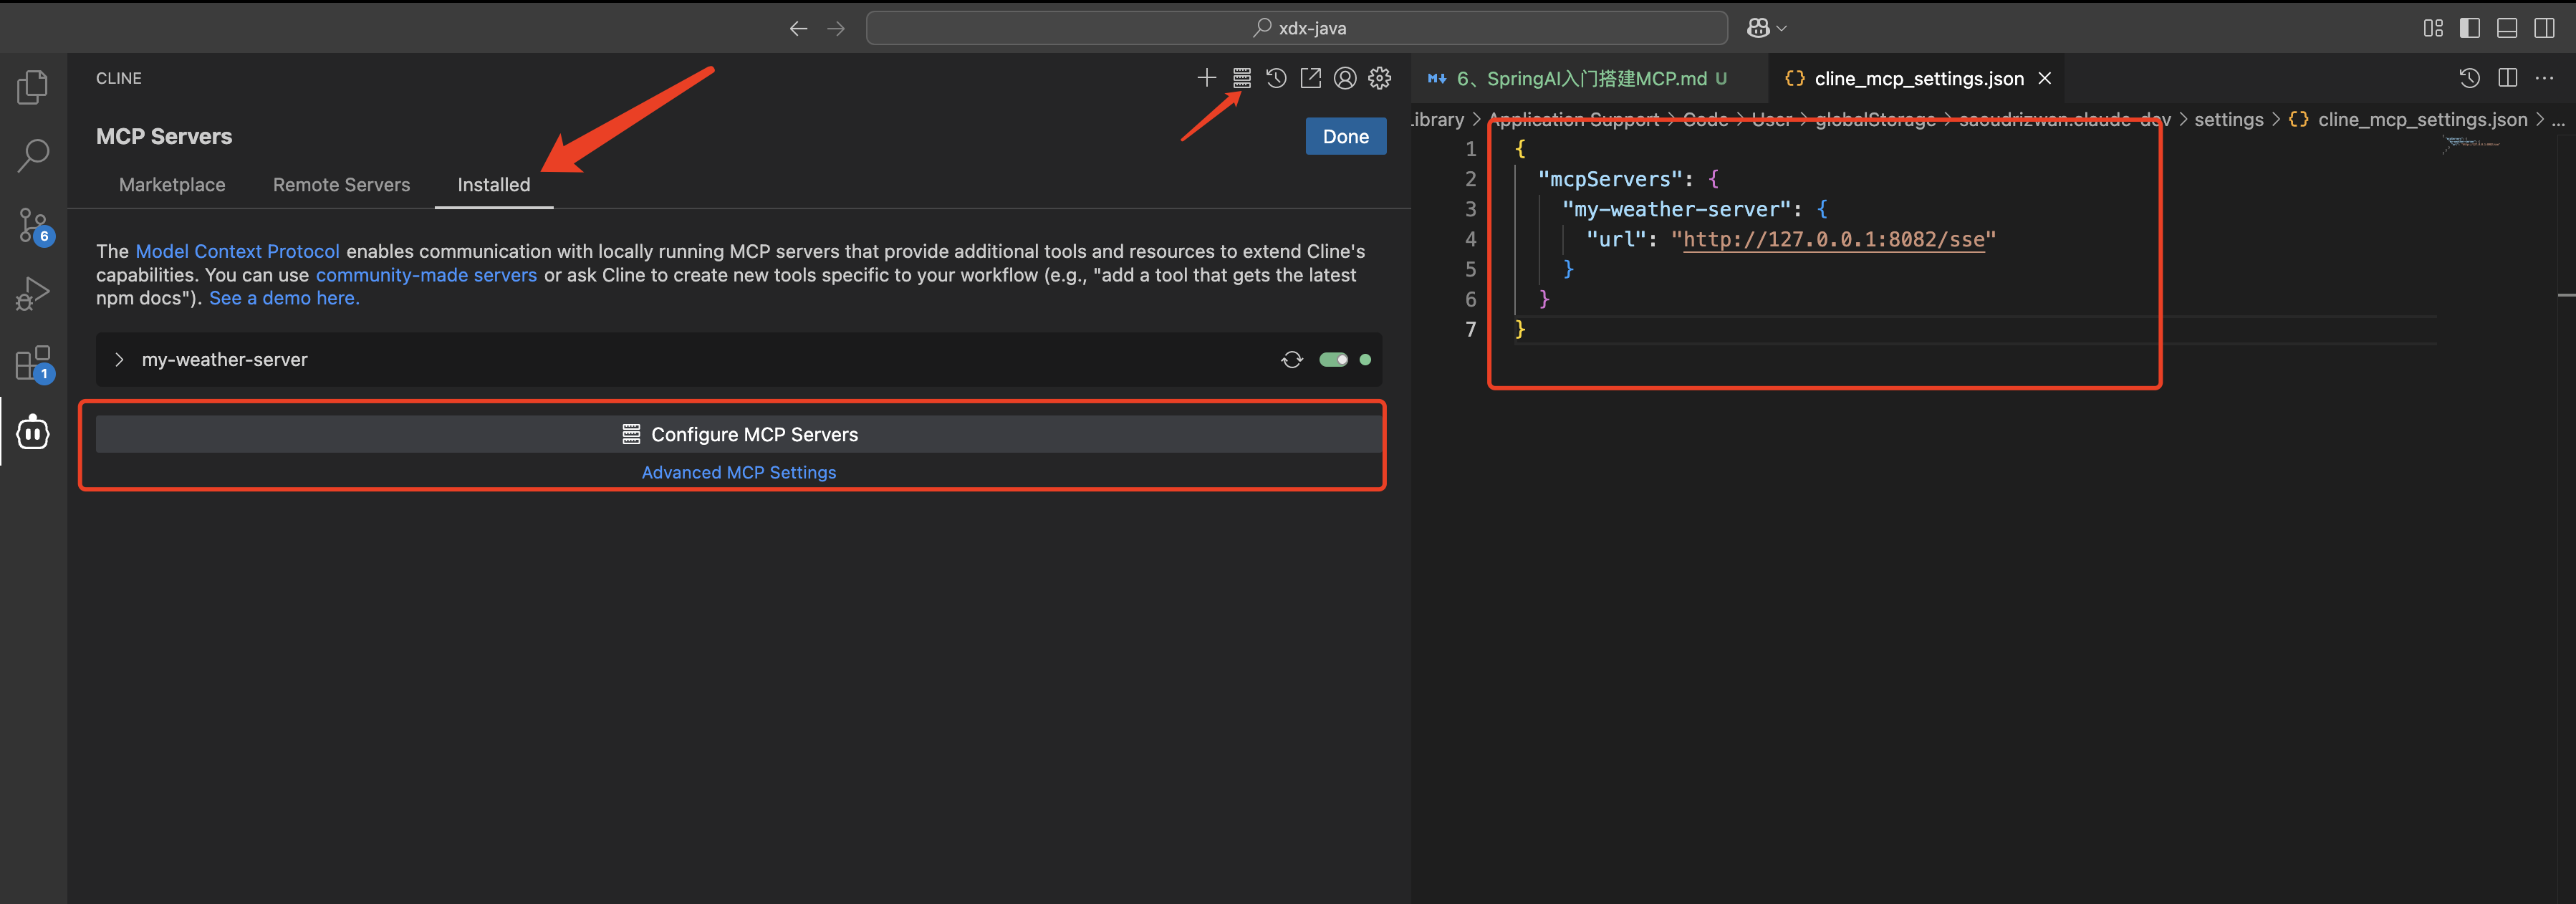Open Source Control view with badge
The width and height of the screenshot is (2576, 904).
(33, 225)
